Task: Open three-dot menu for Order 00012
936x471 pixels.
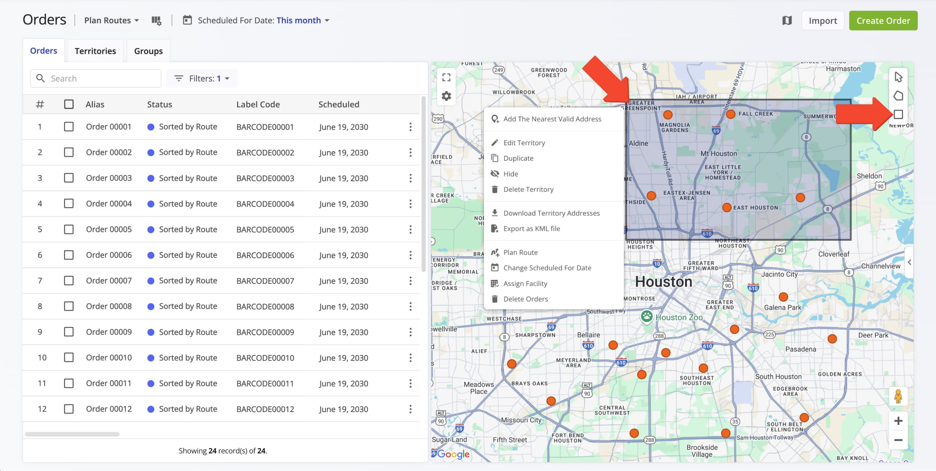Action: pyautogui.click(x=410, y=409)
